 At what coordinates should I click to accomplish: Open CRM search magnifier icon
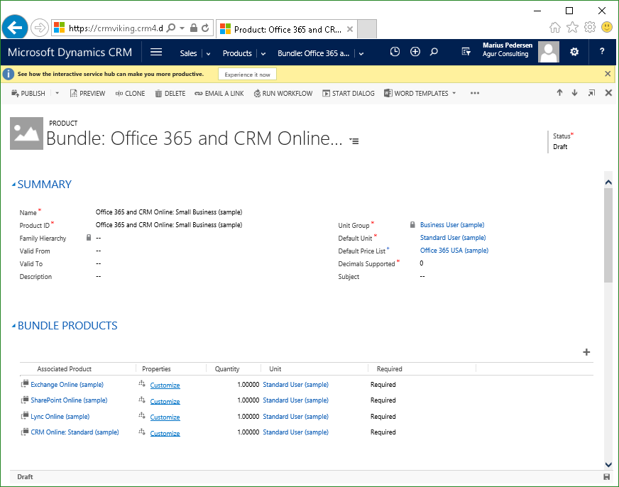(434, 52)
